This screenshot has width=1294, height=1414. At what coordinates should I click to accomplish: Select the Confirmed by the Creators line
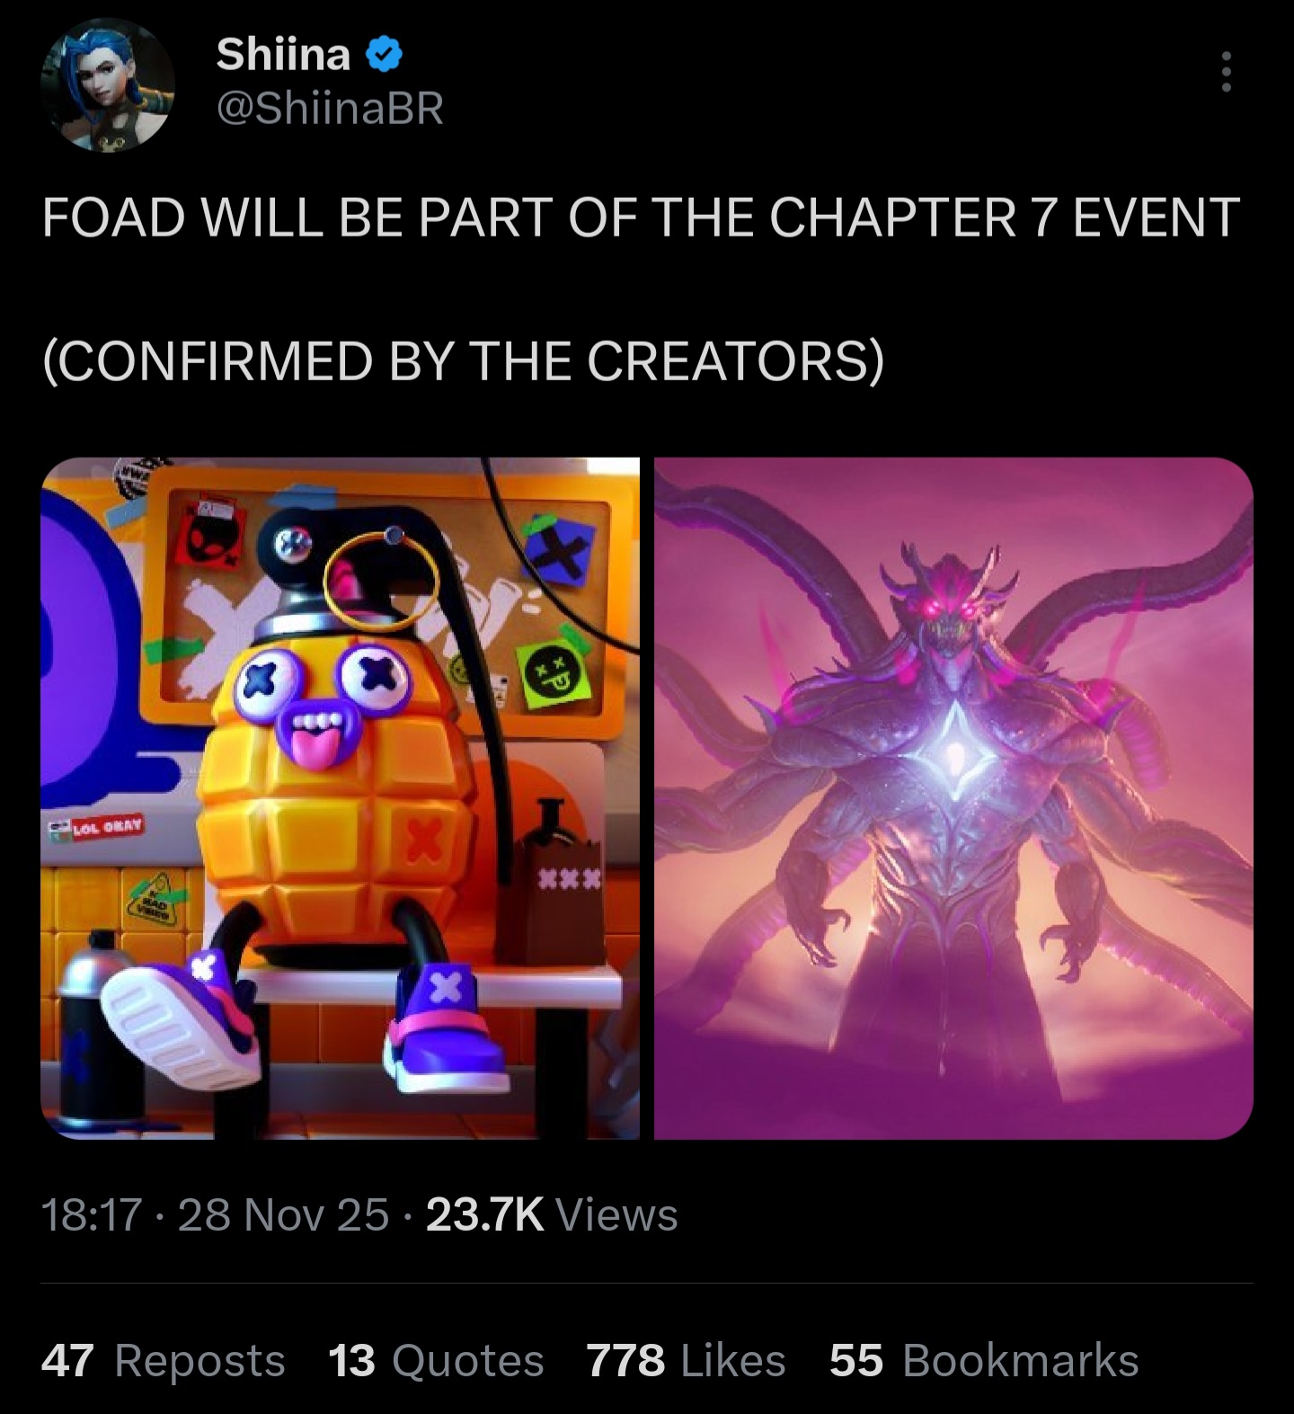[464, 361]
